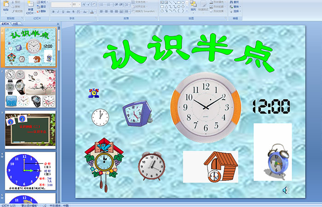Click the bullets list icon

pos(102,5)
